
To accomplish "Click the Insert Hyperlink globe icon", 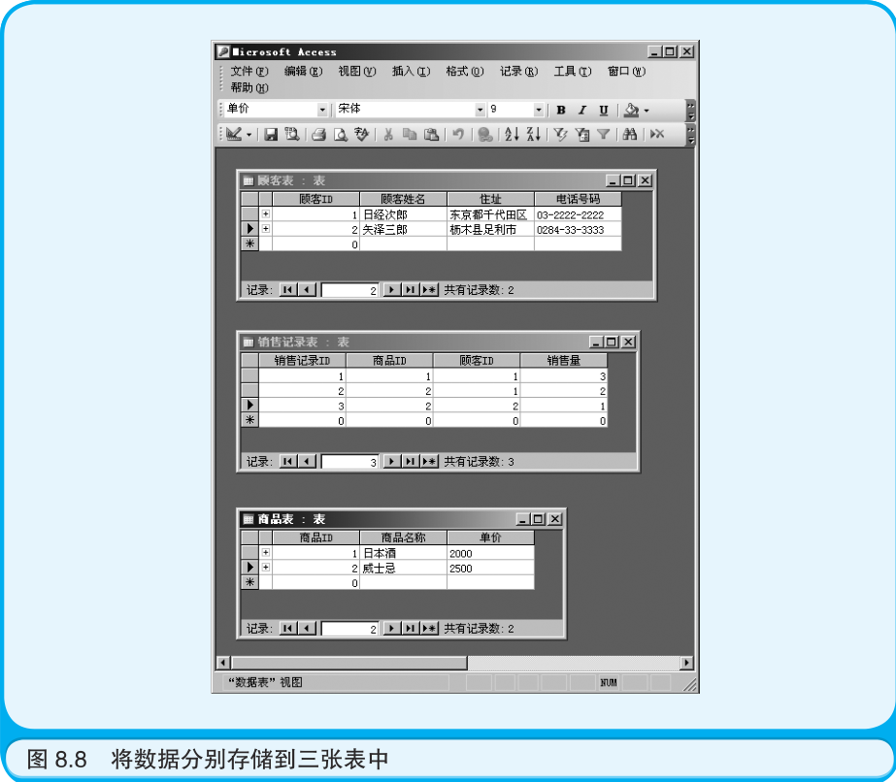I will [485, 134].
